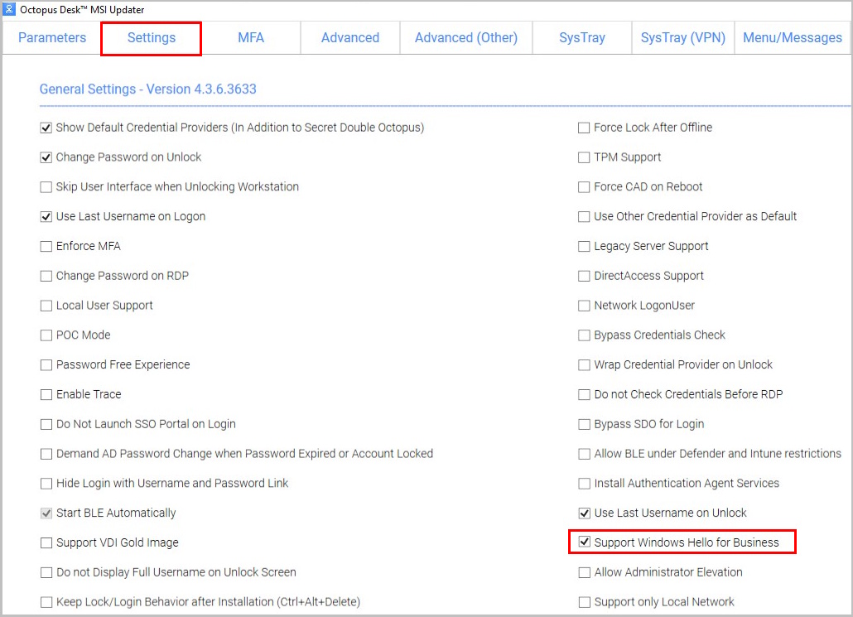
Task: Go to the Advanced tab
Action: (x=350, y=37)
